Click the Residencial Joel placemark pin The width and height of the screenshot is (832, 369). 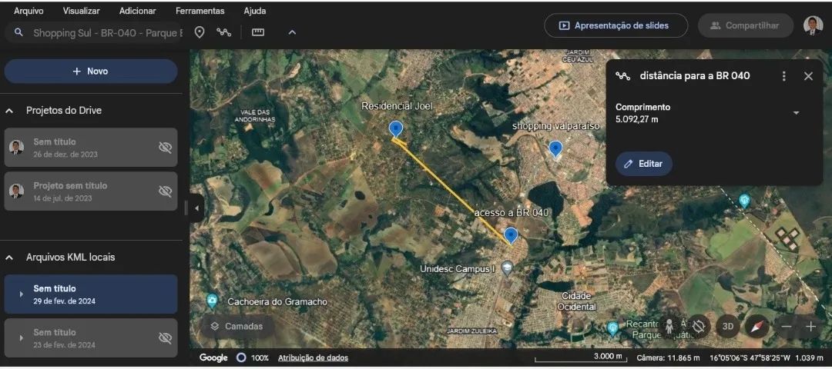click(x=395, y=128)
